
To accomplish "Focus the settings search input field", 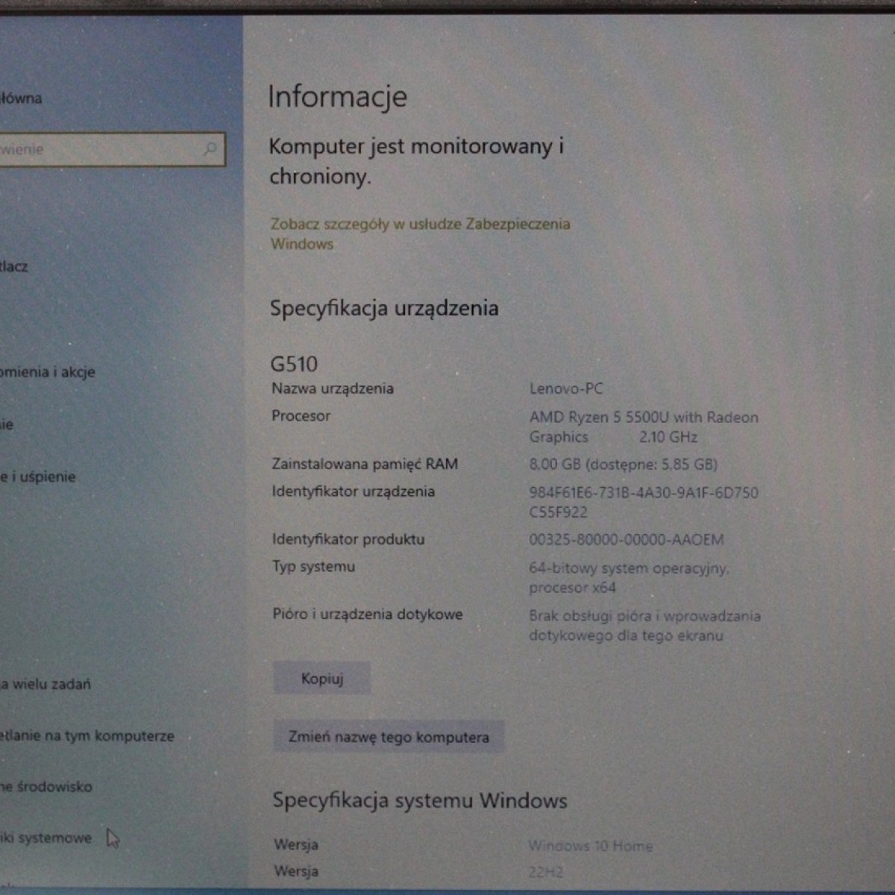I will 112,149.
